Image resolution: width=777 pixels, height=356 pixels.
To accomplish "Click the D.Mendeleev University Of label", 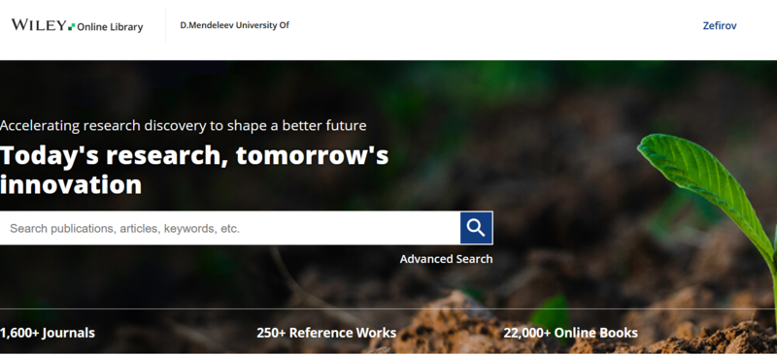I will (234, 25).
